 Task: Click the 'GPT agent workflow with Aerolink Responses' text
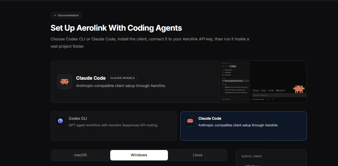[x=113, y=125]
